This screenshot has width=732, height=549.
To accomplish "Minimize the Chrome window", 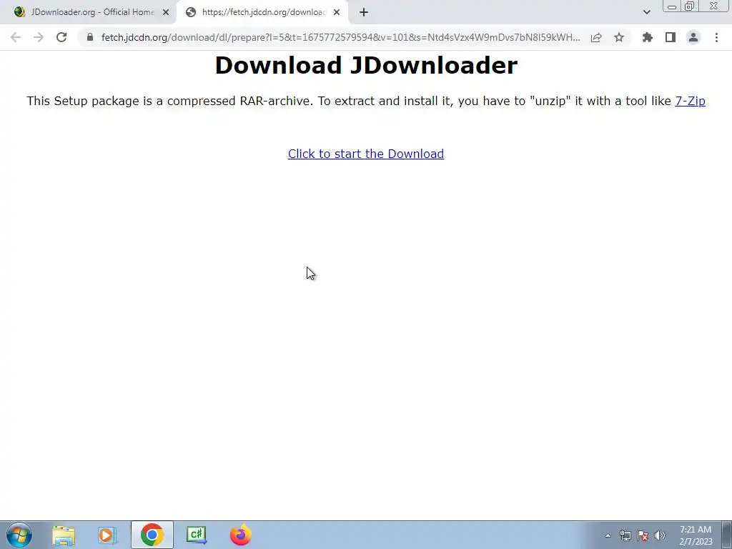I will click(672, 6).
